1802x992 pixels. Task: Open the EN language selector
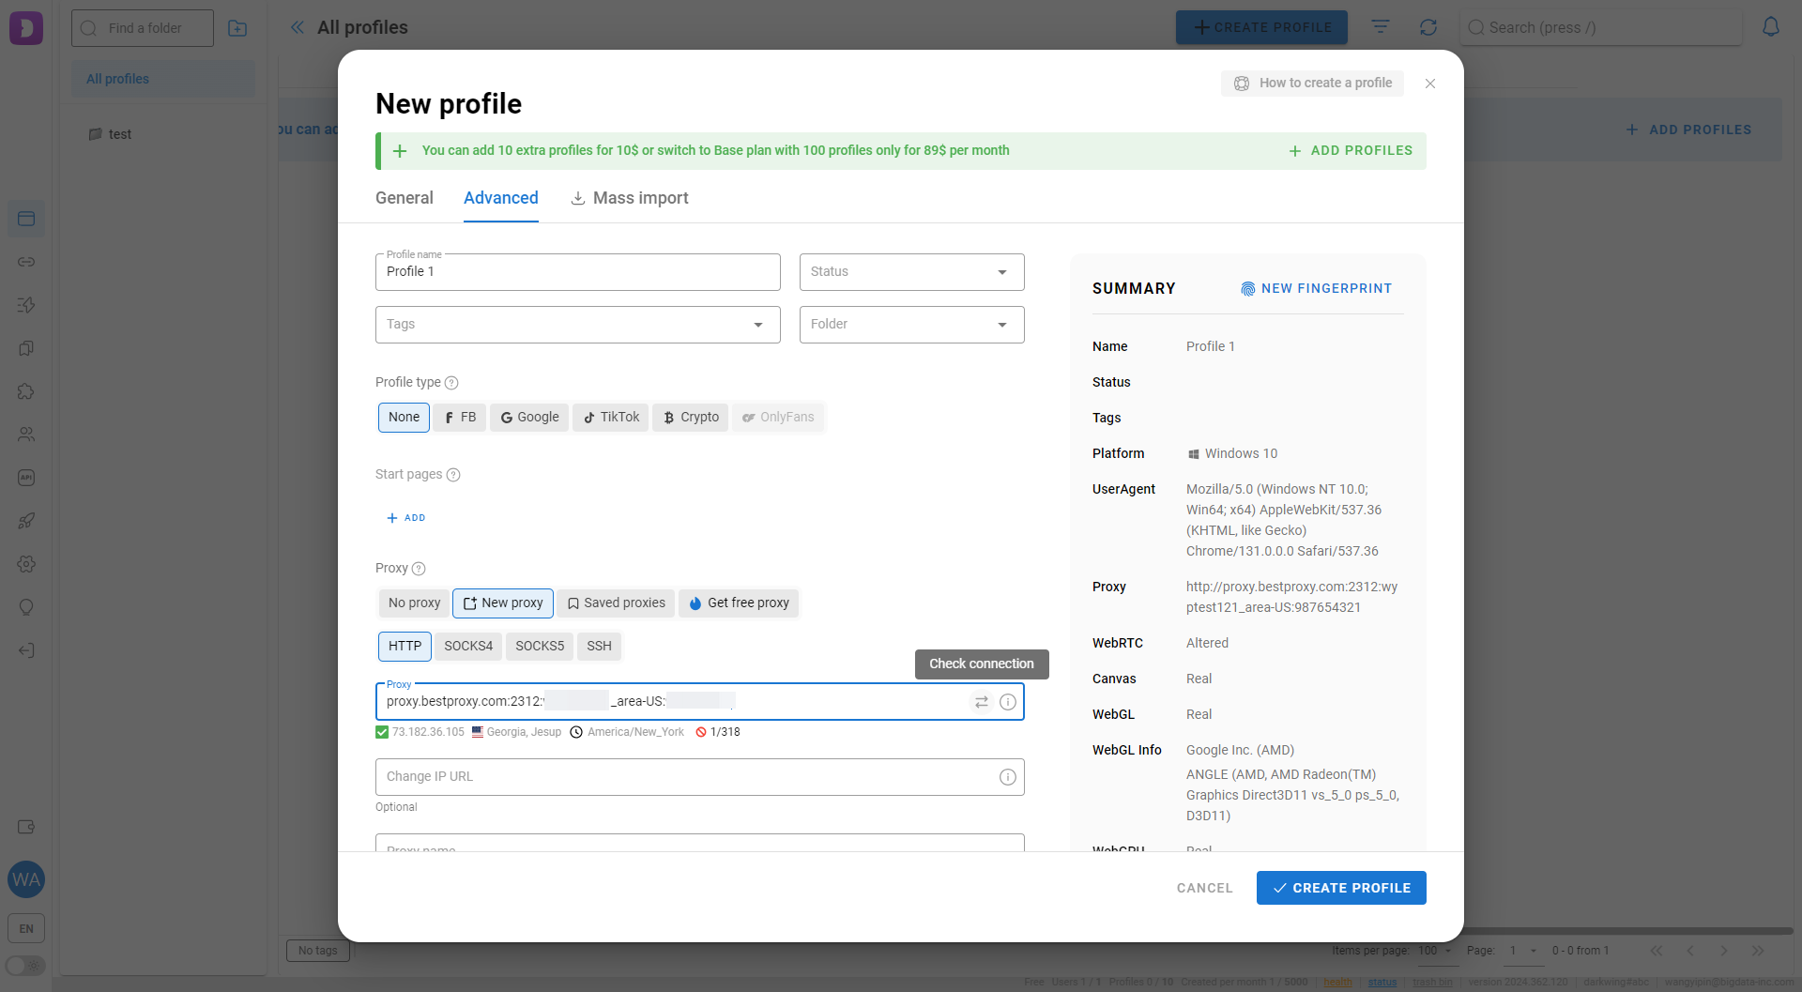[x=26, y=929]
